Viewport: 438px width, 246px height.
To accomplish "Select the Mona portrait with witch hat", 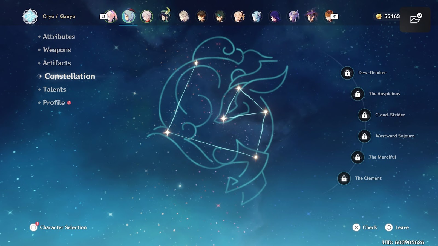I will [x=311, y=16].
